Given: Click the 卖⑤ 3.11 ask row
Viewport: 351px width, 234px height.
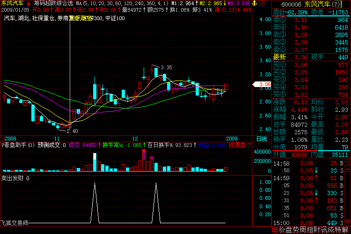Looking at the screenshot, I should tap(311, 20).
